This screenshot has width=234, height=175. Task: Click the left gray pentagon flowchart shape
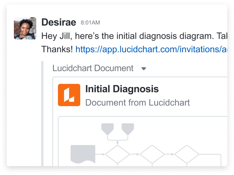click(108, 129)
